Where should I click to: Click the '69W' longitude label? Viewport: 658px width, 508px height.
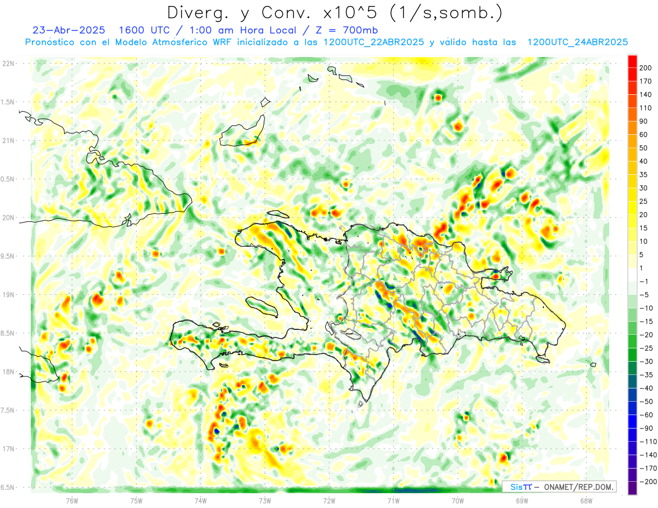pyautogui.click(x=522, y=500)
